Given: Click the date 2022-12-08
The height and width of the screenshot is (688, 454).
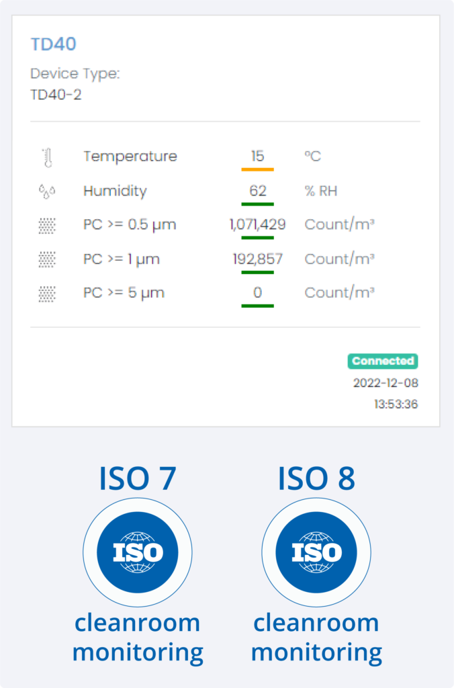Looking at the screenshot, I should (x=385, y=383).
